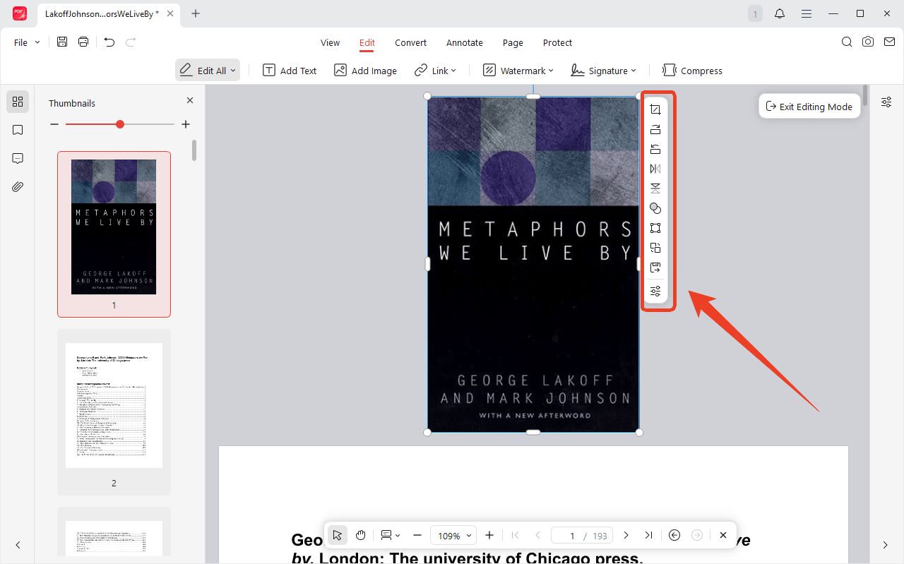
Task: Expand the Watermark dropdown
Action: coord(518,71)
